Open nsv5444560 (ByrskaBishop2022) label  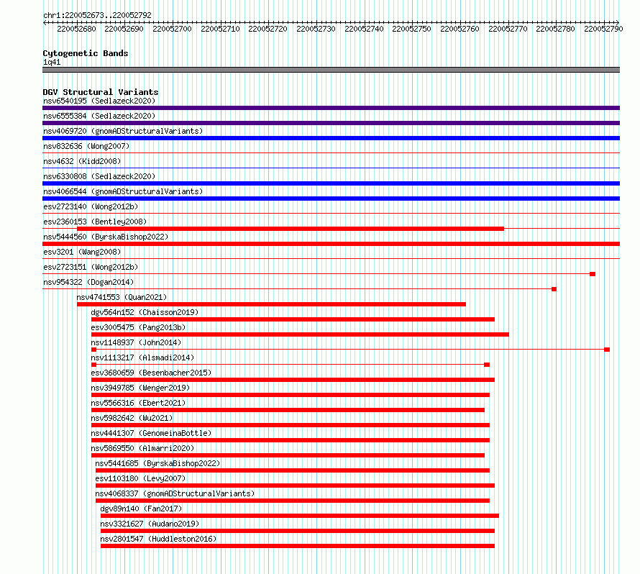106,237
